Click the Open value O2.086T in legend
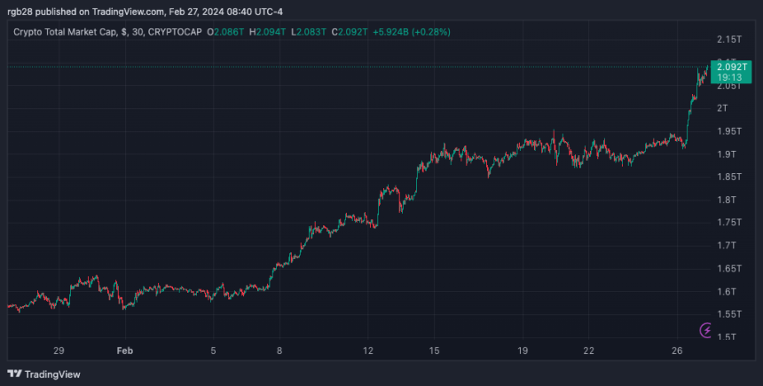This screenshot has height=386, width=763. (227, 32)
